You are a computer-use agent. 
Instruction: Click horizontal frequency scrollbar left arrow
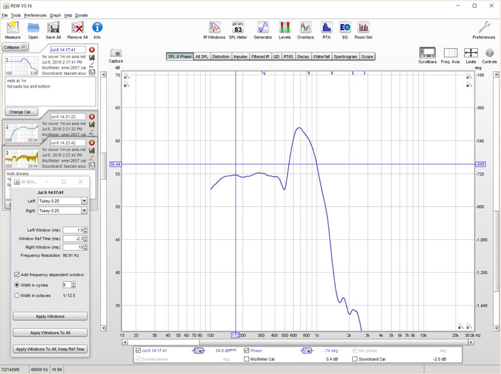(x=125, y=342)
